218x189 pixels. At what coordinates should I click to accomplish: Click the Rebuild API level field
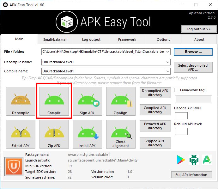click(181, 131)
